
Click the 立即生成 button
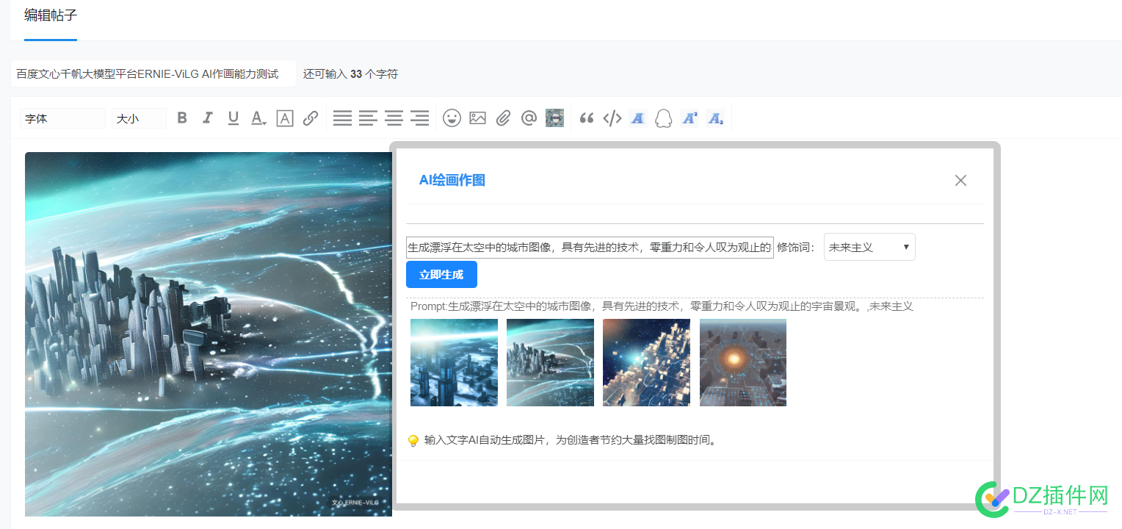pos(441,275)
